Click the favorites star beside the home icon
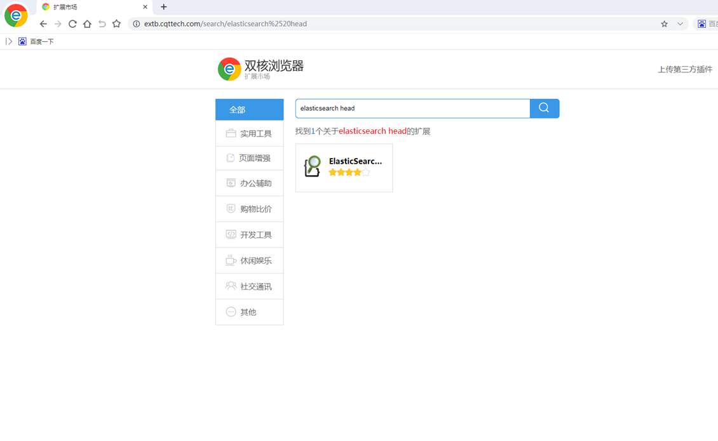Viewport: 718px width, 441px height. [116, 23]
